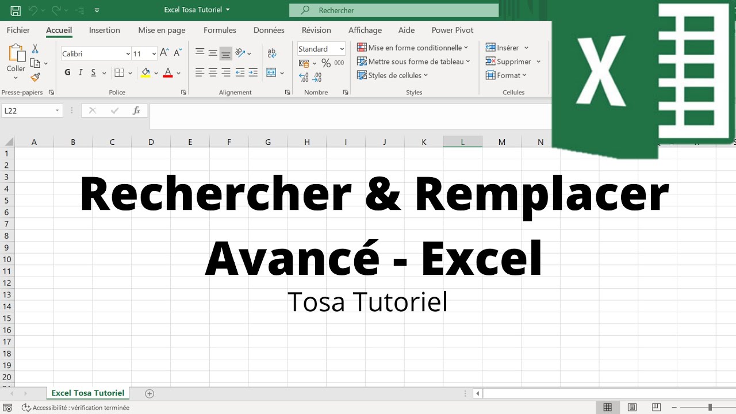736x414 pixels.
Task: Open the Calibri font name dropdown
Action: (128, 53)
